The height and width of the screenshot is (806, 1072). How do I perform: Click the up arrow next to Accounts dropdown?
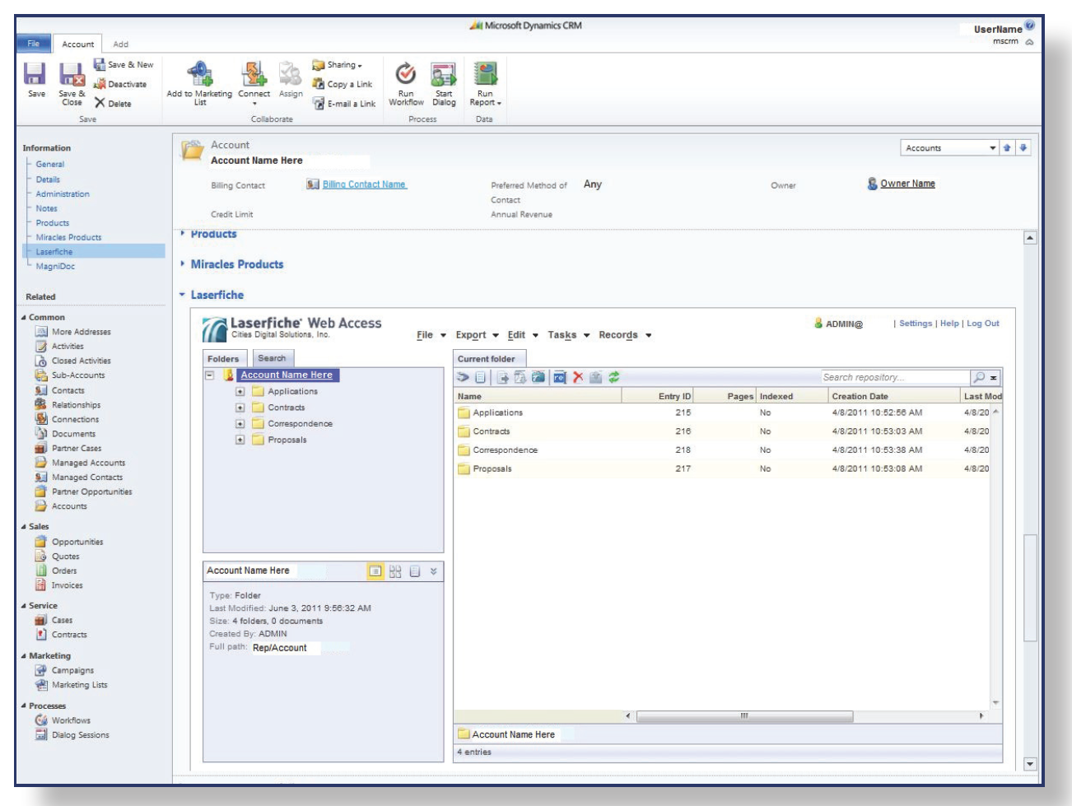coord(1006,148)
